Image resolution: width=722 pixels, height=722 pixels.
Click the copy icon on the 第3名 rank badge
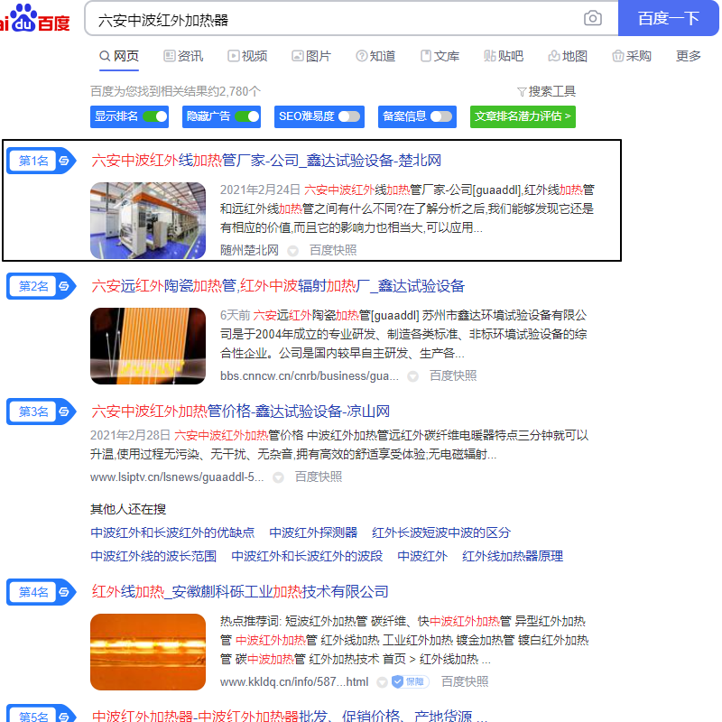coord(64,412)
